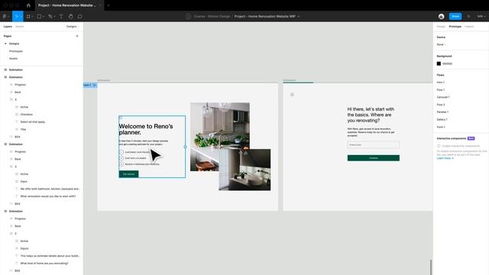Select the 'Select all that apply.' layer
489x275 pixels.
[33, 122]
